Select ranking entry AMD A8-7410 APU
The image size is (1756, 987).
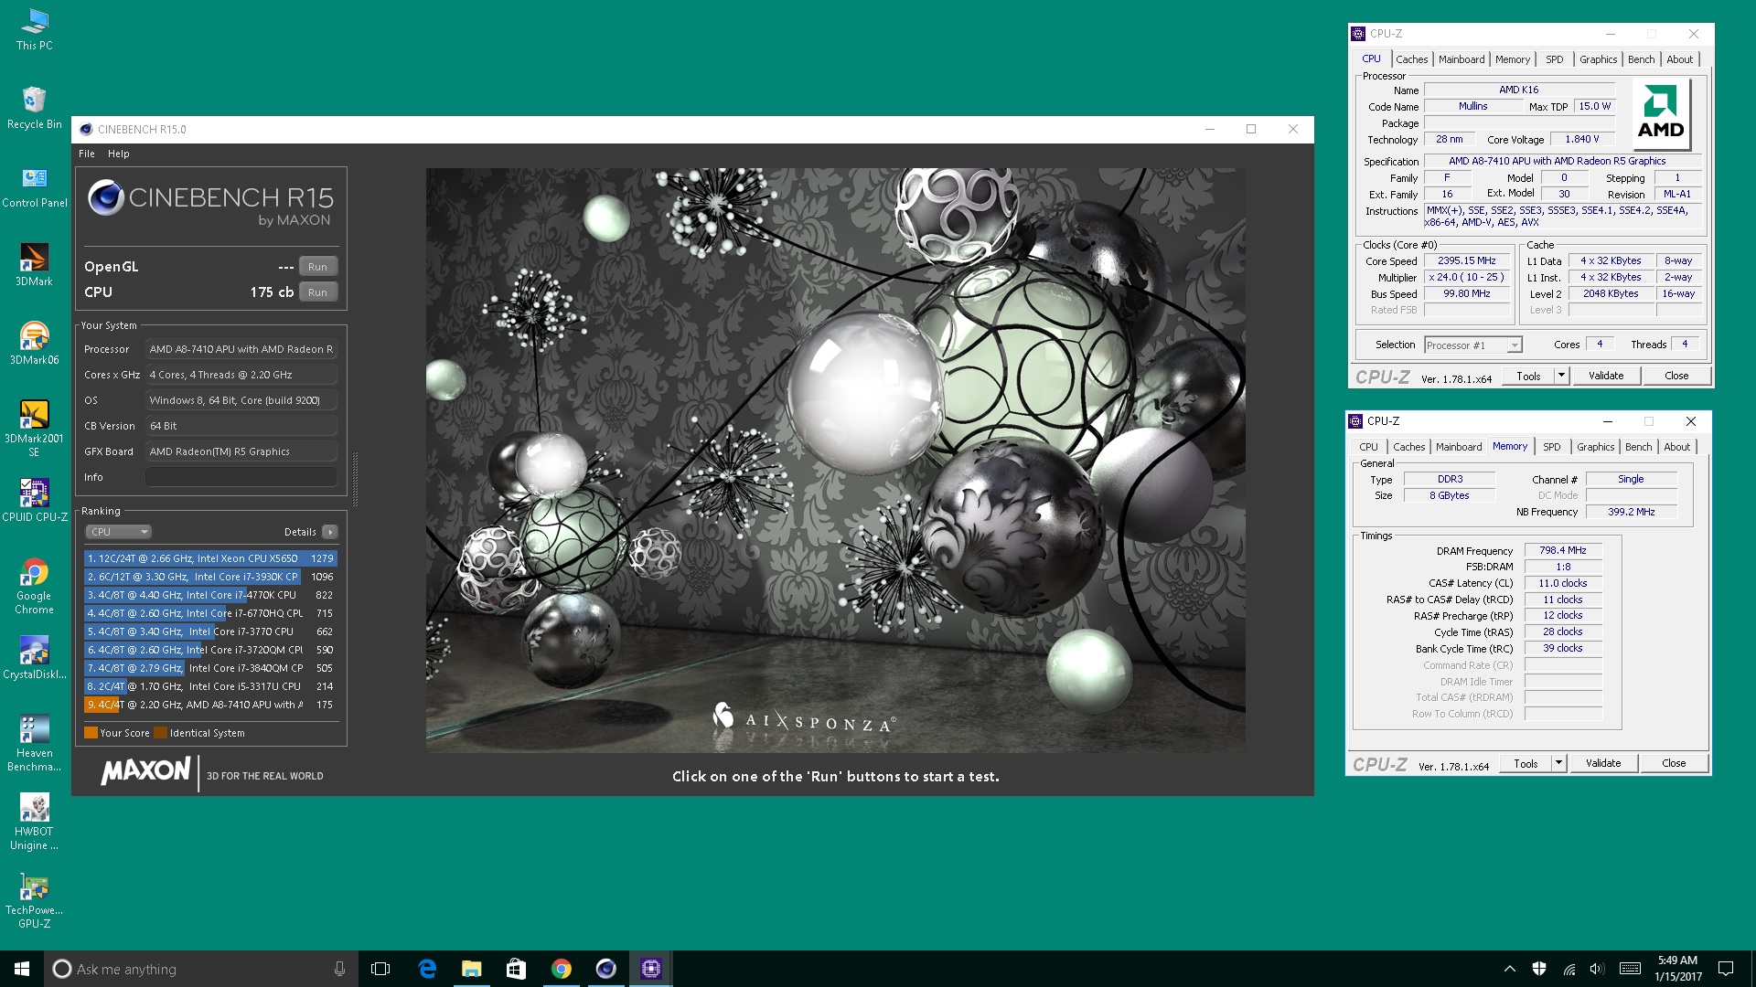[211, 705]
